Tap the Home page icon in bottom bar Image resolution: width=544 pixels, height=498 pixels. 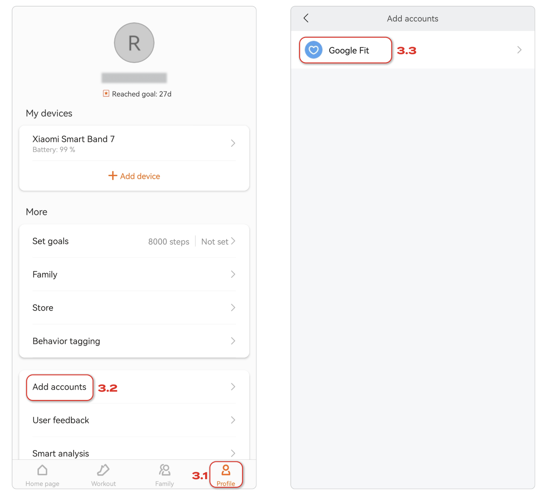coord(42,470)
